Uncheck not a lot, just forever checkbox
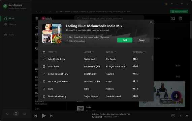192x121 pixels. click(x=44, y=81)
